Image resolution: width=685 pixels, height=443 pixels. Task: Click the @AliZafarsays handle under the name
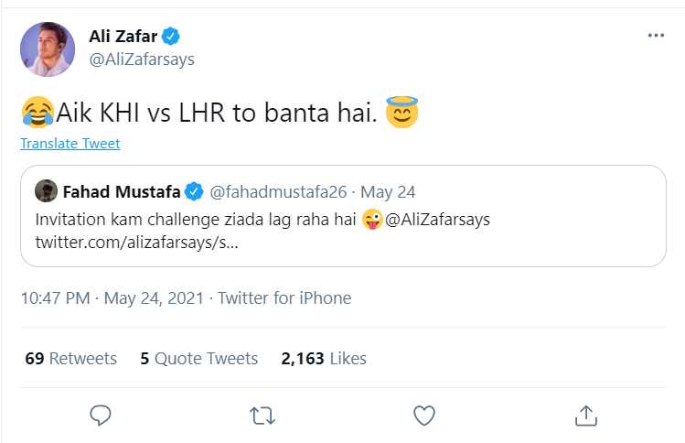click(x=142, y=59)
